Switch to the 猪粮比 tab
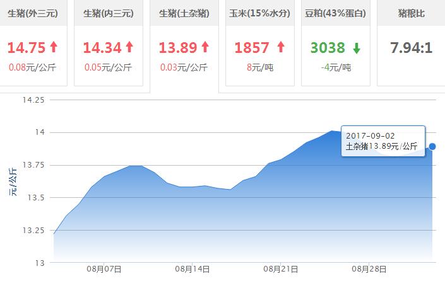445x281 pixels. click(x=410, y=13)
